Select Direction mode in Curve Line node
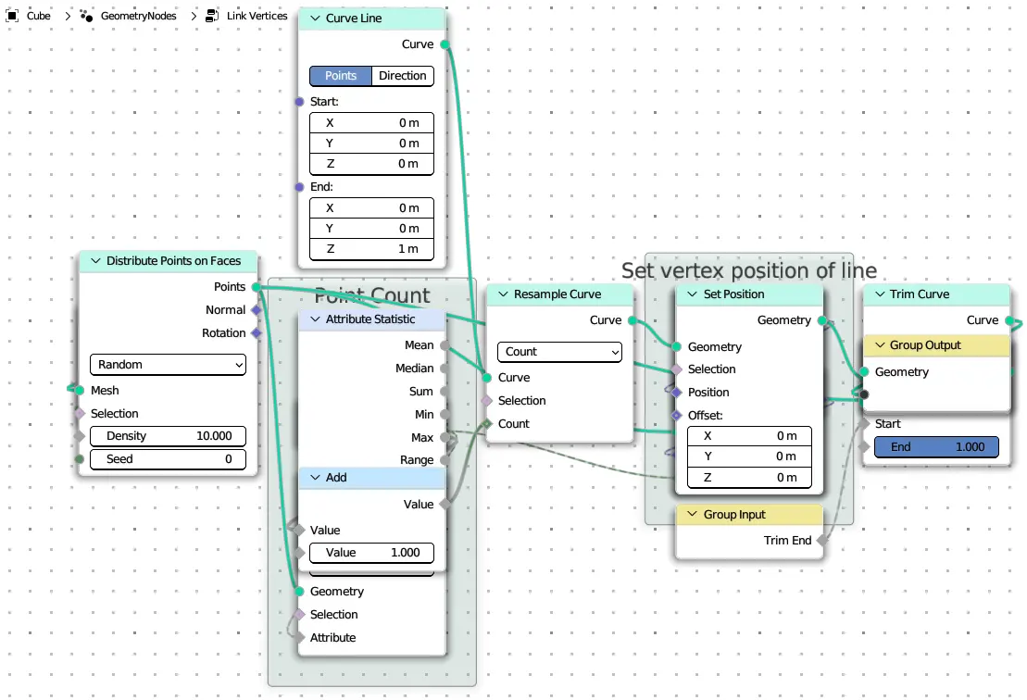This screenshot has width=1027, height=700. coord(403,76)
